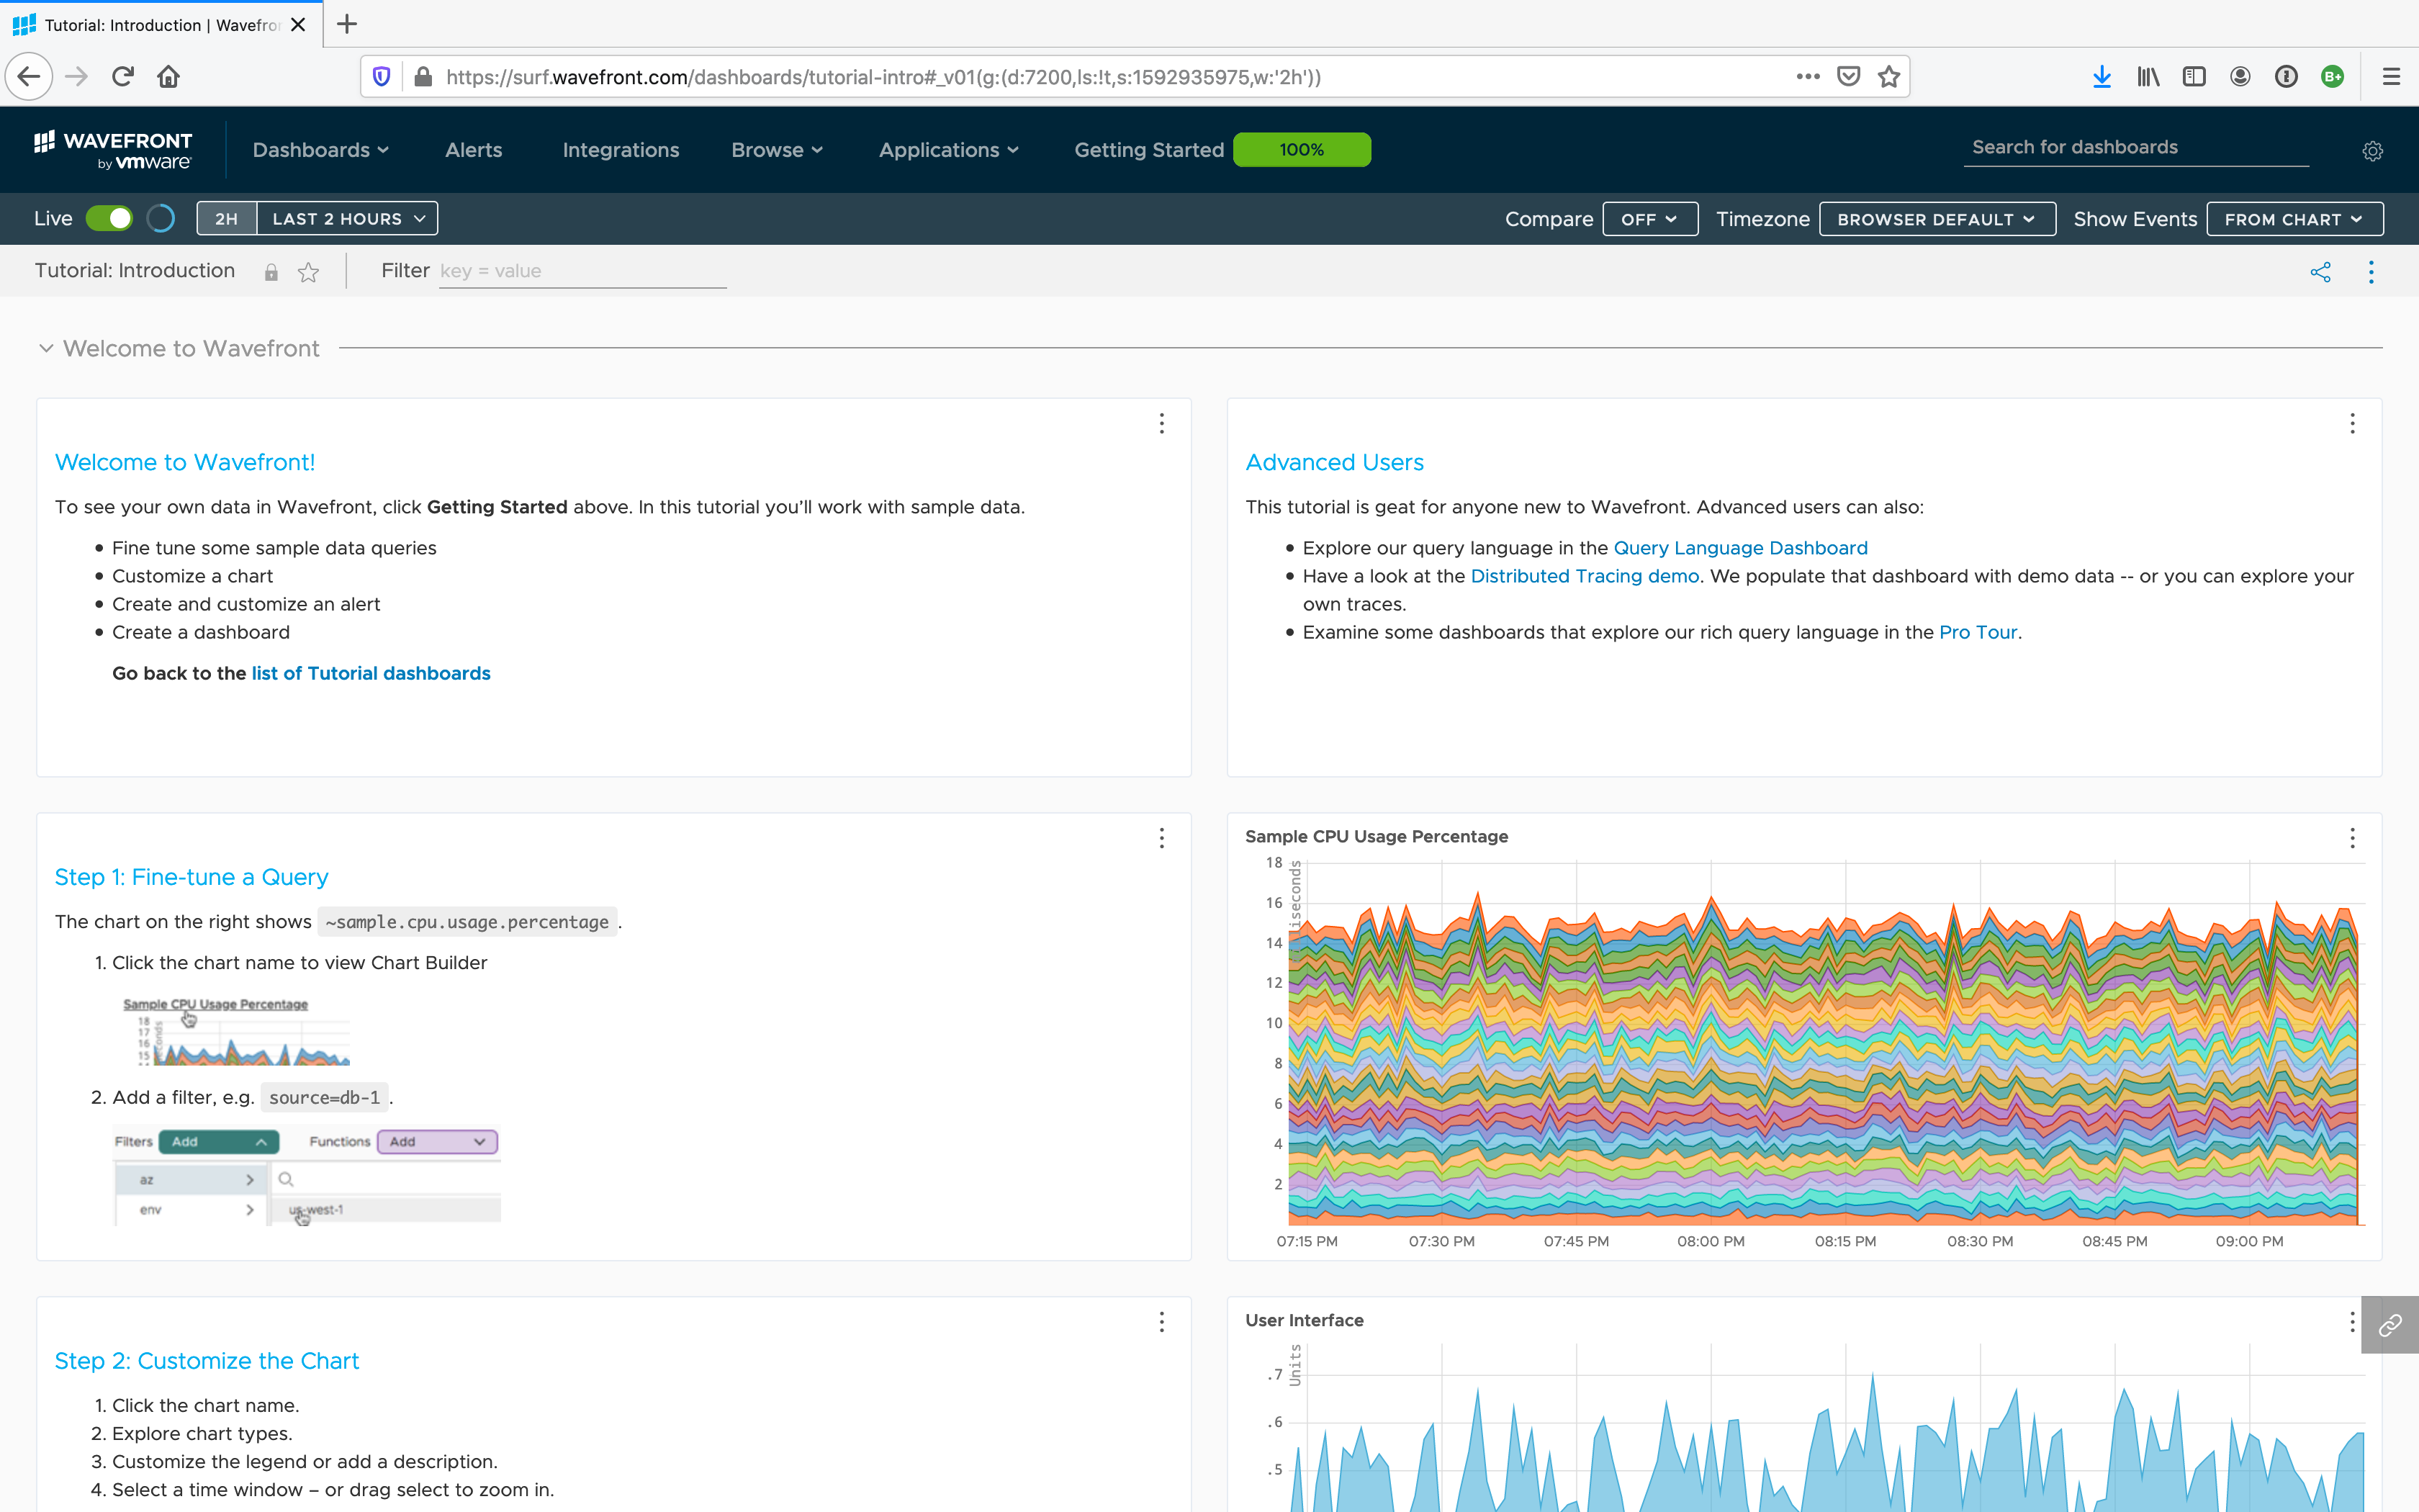Open Sample CPU Usage chart options menu

coord(2352,838)
